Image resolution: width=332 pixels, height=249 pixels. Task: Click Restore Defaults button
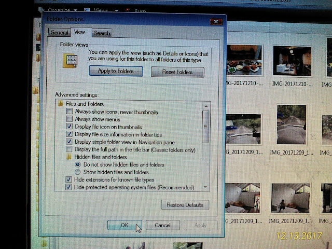[x=185, y=205]
